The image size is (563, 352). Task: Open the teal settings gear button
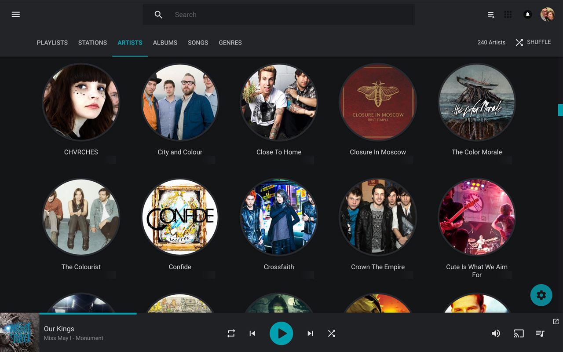[541, 295]
